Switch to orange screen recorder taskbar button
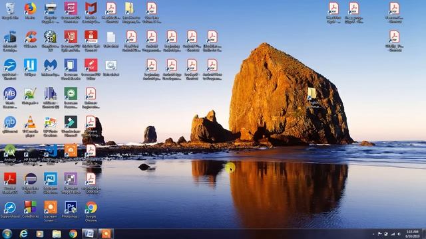The image size is (426, 239). (106, 234)
